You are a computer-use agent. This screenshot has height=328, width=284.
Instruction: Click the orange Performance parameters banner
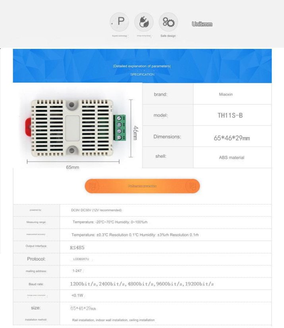tap(142, 186)
